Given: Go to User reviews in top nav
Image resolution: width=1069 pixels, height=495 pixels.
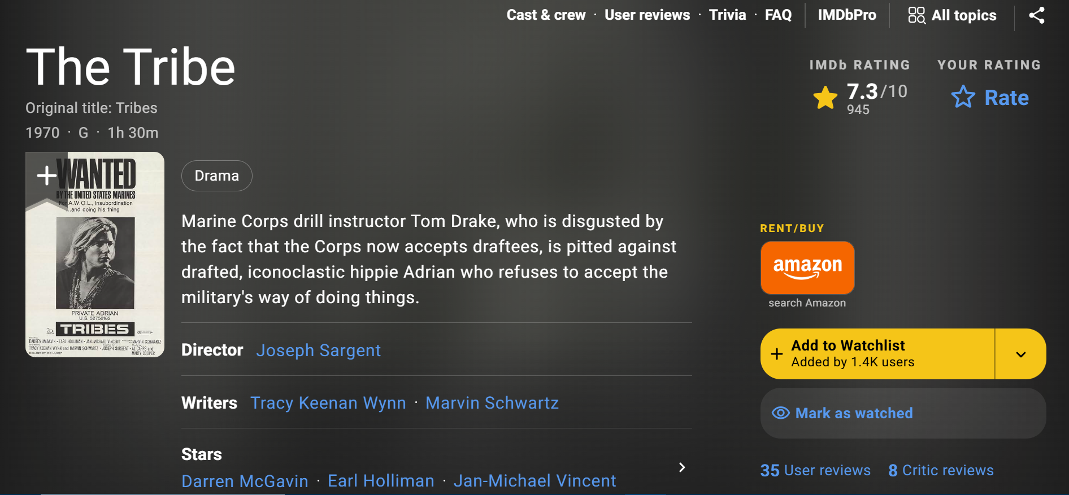Looking at the screenshot, I should 647,15.
